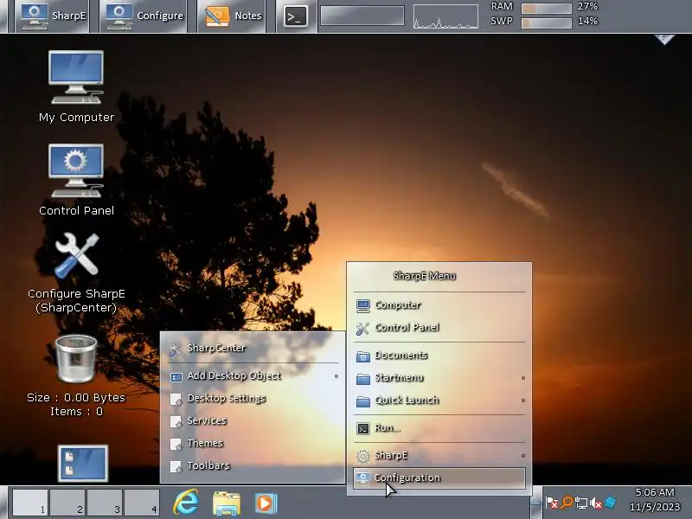Click the Services entry icon
The height and width of the screenshot is (519, 692).
(x=176, y=422)
